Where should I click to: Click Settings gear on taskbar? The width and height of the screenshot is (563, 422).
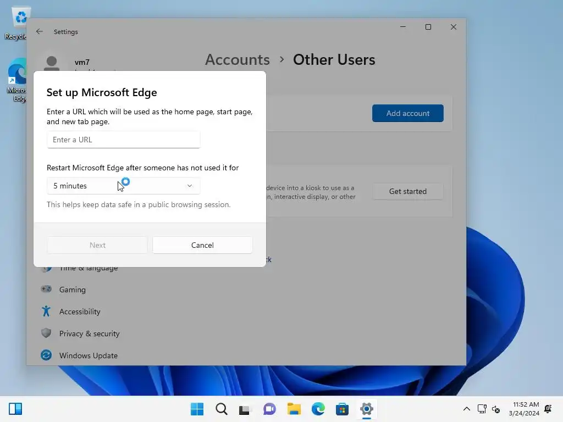click(367, 409)
